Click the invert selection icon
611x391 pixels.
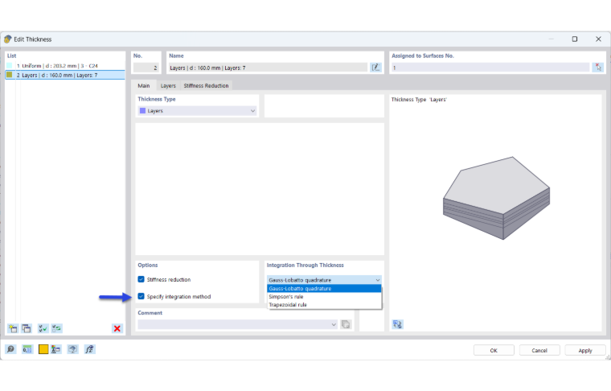click(56, 328)
